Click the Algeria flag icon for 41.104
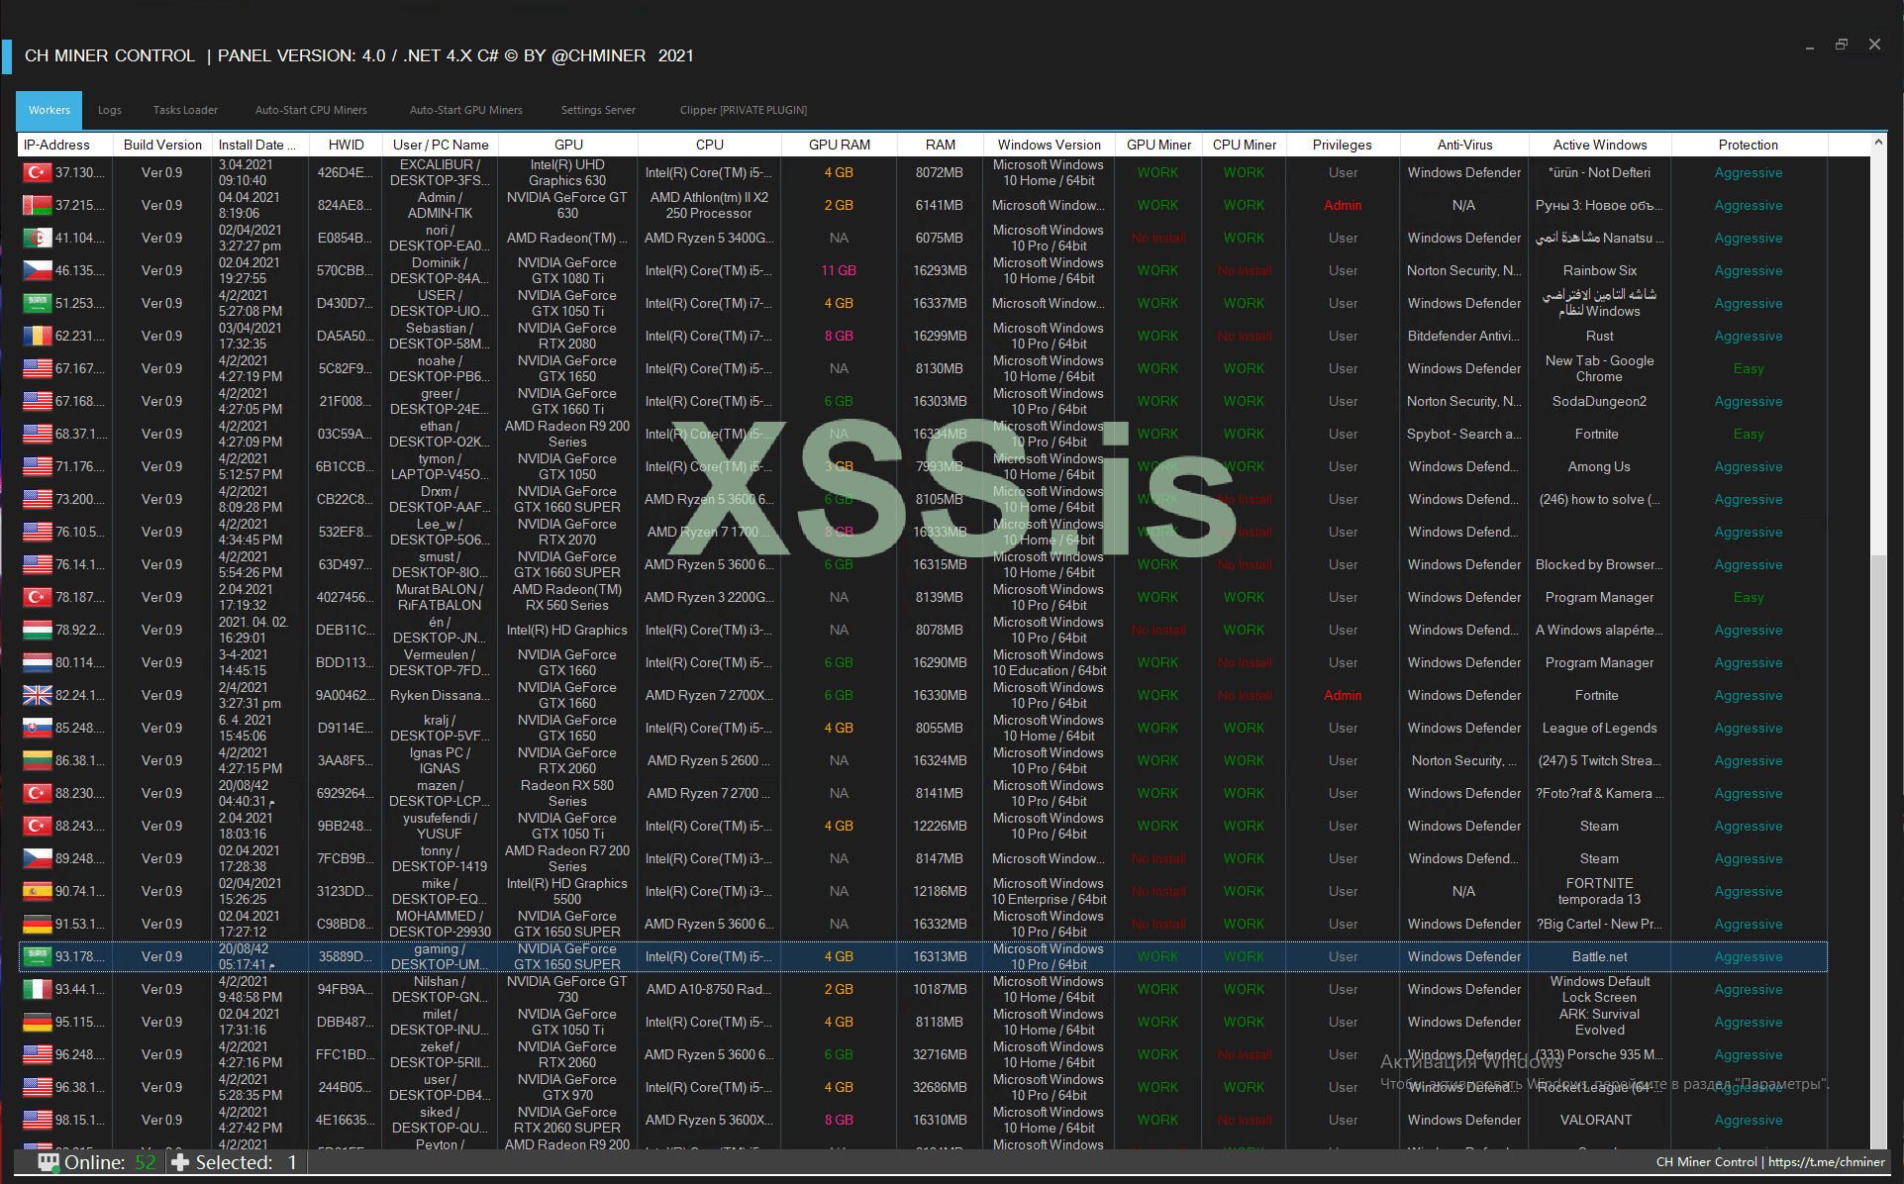This screenshot has height=1184, width=1904. [38, 239]
